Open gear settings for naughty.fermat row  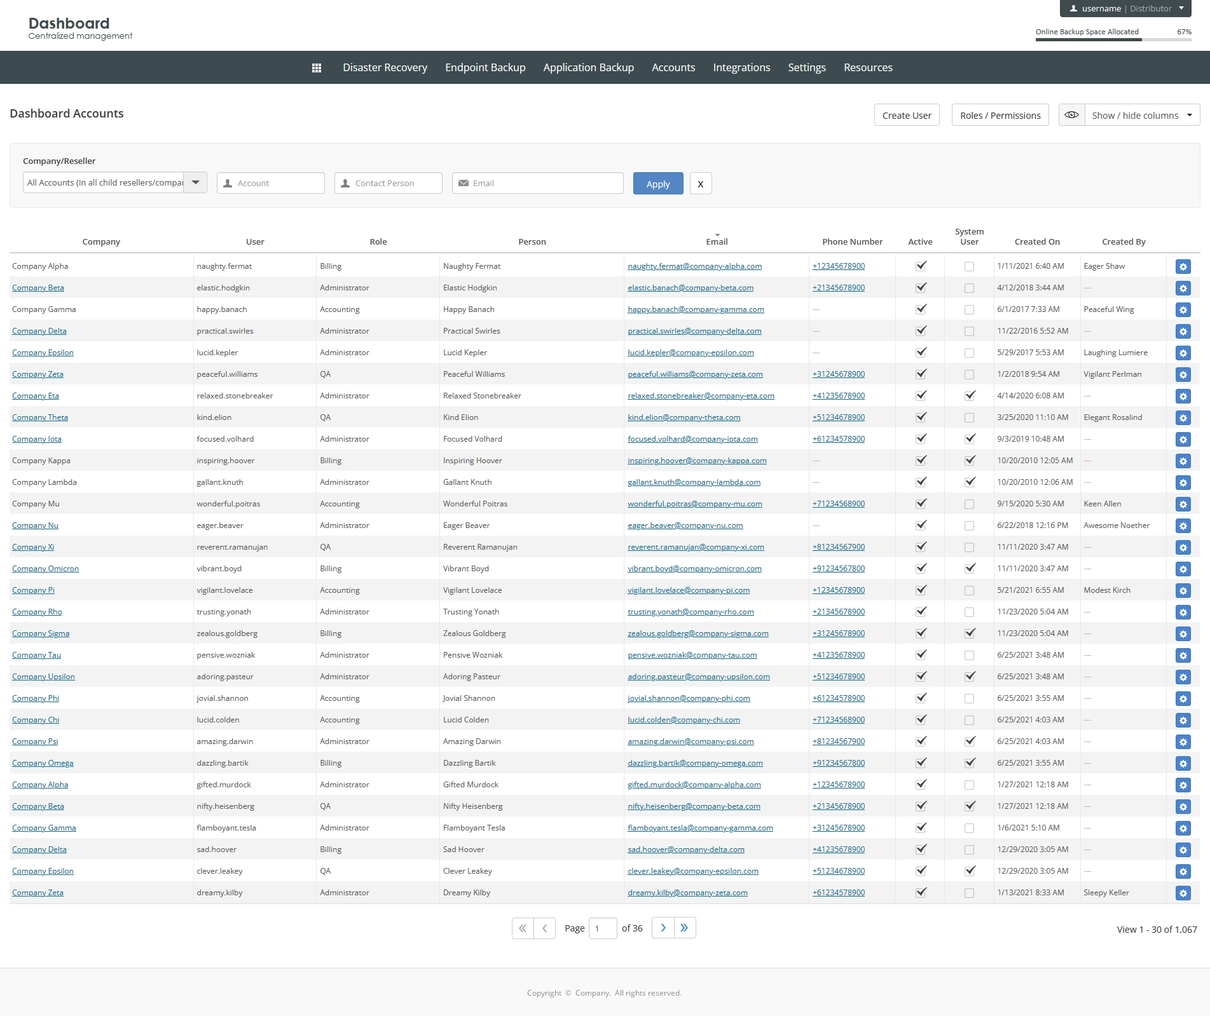click(1183, 267)
